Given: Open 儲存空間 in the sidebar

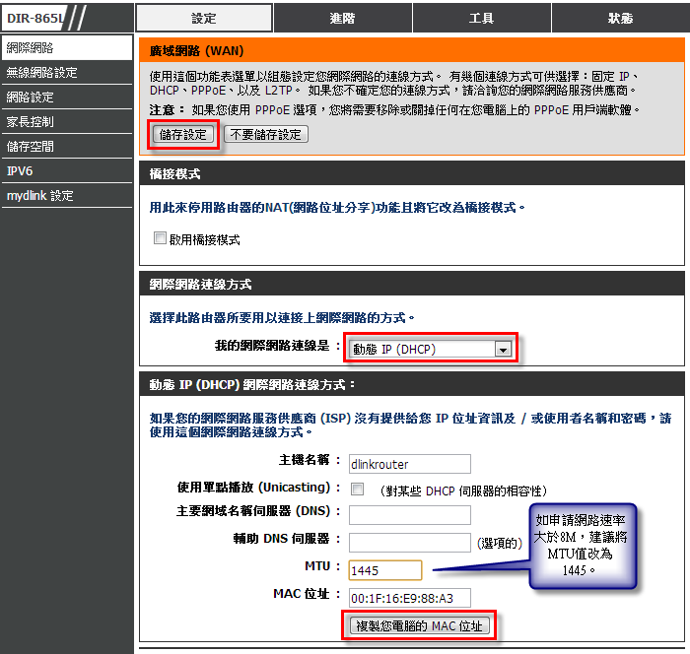Looking at the screenshot, I should [66, 146].
